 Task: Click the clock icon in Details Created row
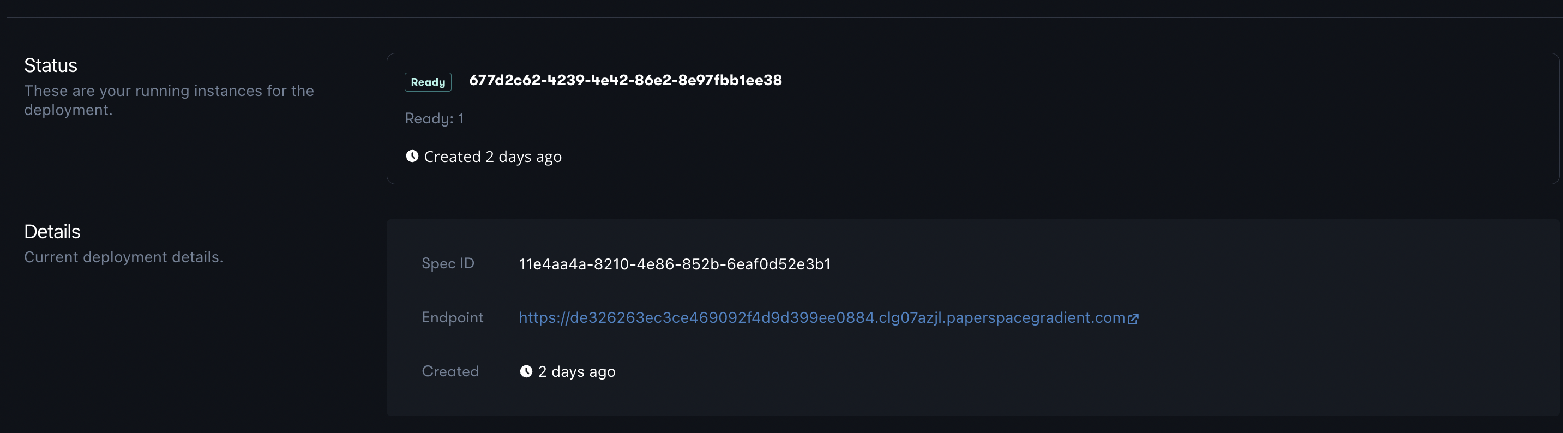(526, 371)
